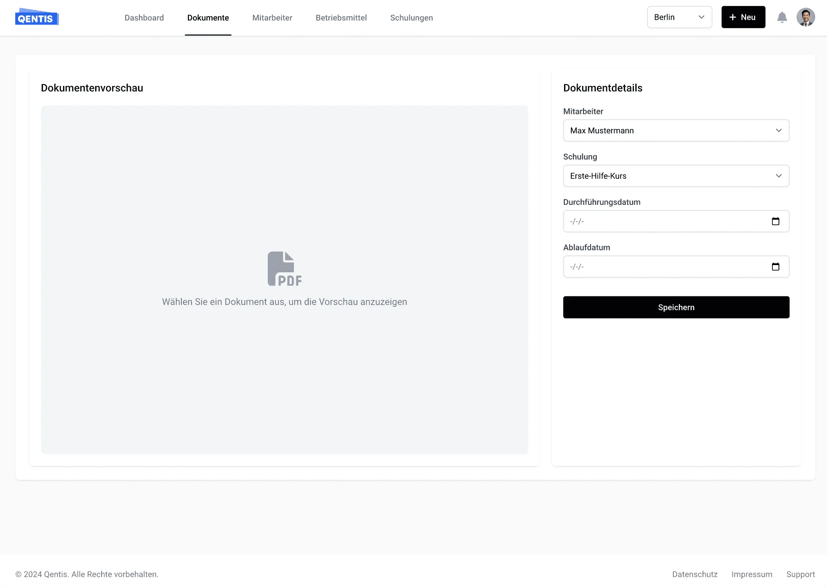
Task: Click the Qentis logo
Action: click(37, 17)
